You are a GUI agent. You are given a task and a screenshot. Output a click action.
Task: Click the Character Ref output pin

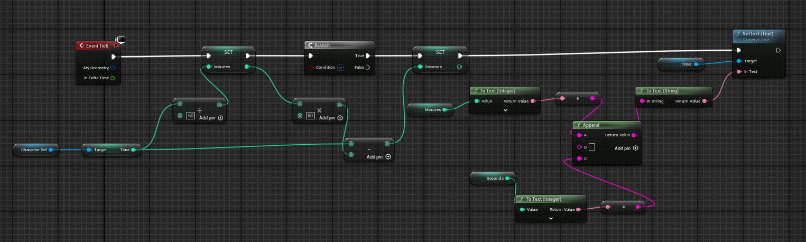point(51,150)
